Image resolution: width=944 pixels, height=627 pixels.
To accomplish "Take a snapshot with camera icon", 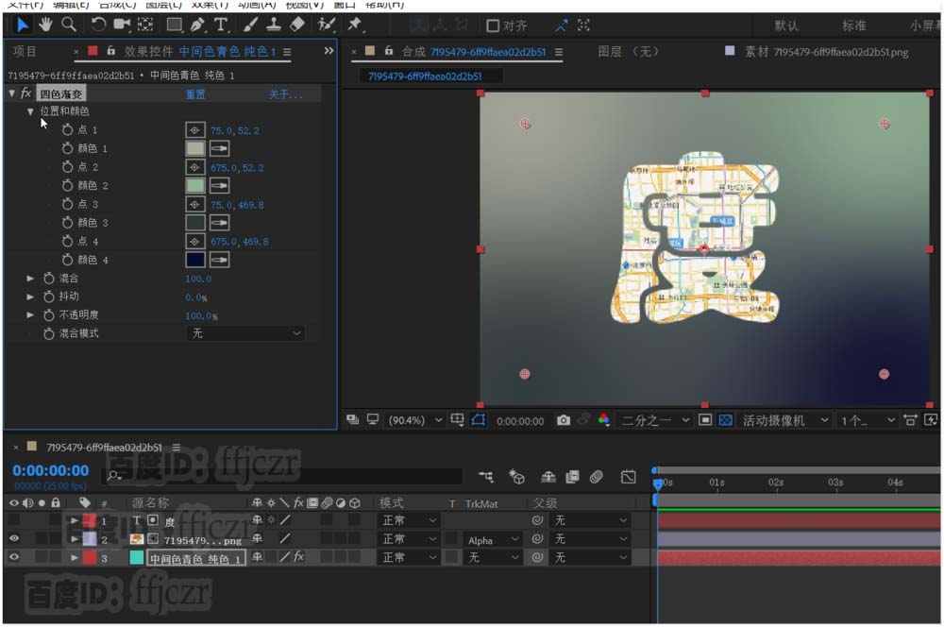I will (x=563, y=420).
